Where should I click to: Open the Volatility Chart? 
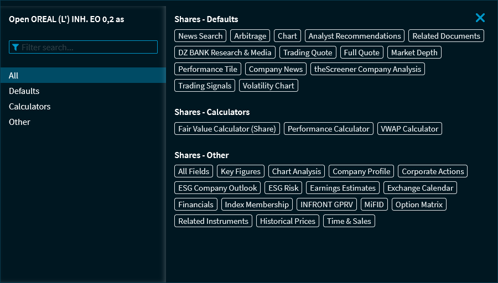268,86
